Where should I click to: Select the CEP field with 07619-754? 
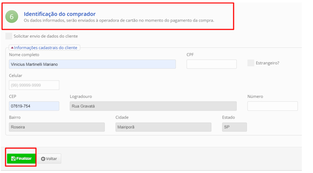point(34,106)
